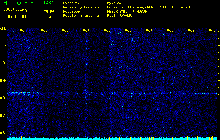
Task: Click the 1606 time marker
Action: pos(128,30)
